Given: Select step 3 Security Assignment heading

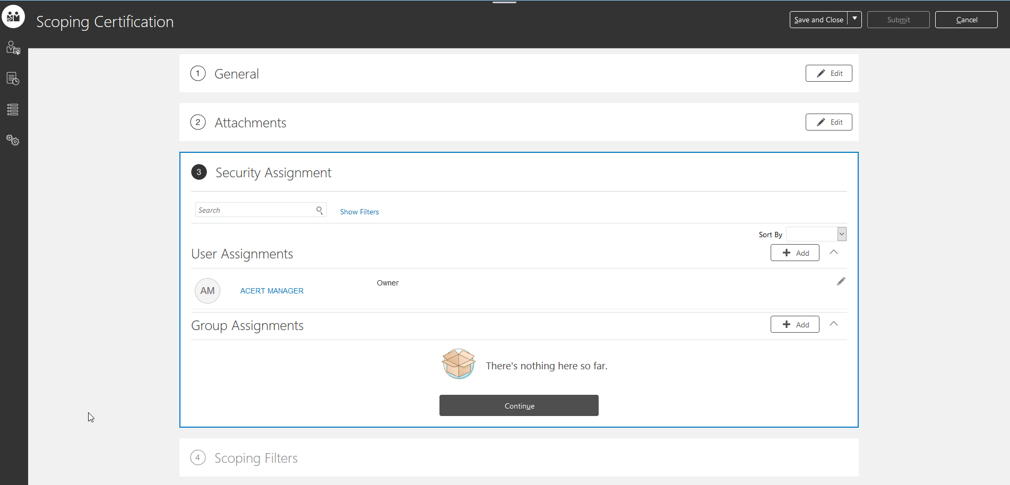Looking at the screenshot, I should [x=273, y=172].
